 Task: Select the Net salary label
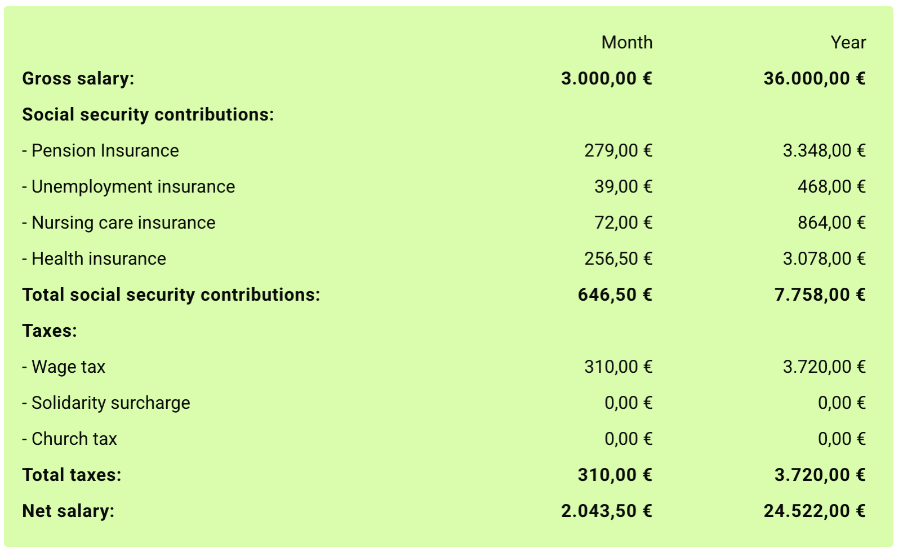pyautogui.click(x=68, y=511)
